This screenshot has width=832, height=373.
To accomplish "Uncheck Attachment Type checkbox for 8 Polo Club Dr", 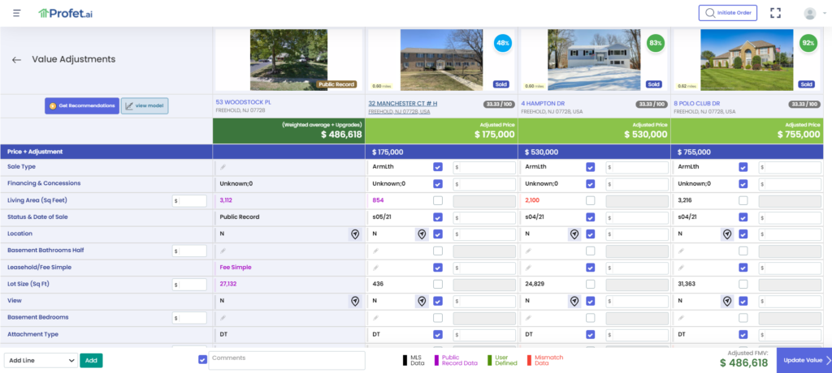I will pyautogui.click(x=743, y=334).
